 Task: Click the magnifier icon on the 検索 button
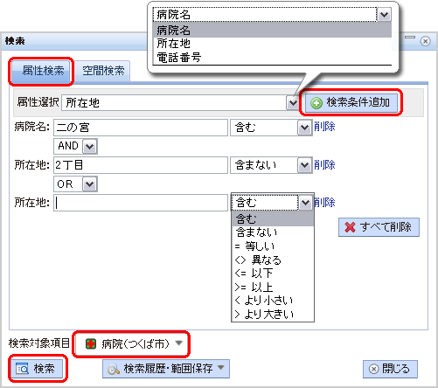coord(22,369)
